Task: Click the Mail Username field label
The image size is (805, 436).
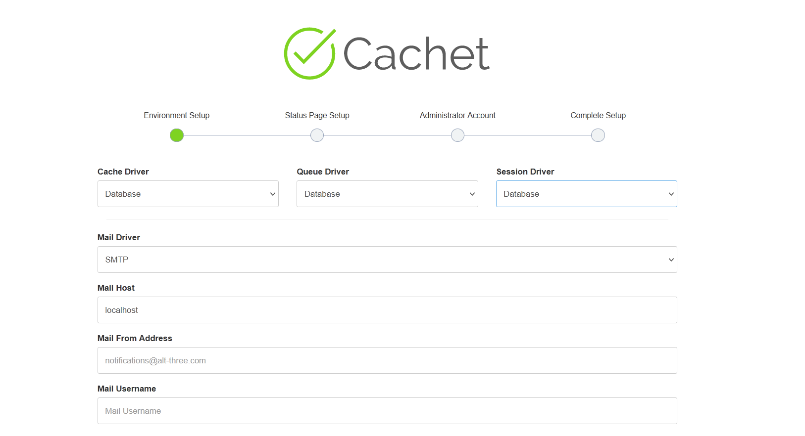Action: (127, 389)
